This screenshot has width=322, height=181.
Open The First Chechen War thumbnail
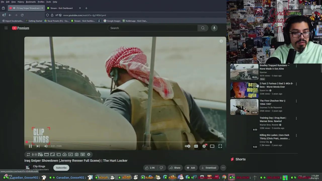tap(244, 107)
